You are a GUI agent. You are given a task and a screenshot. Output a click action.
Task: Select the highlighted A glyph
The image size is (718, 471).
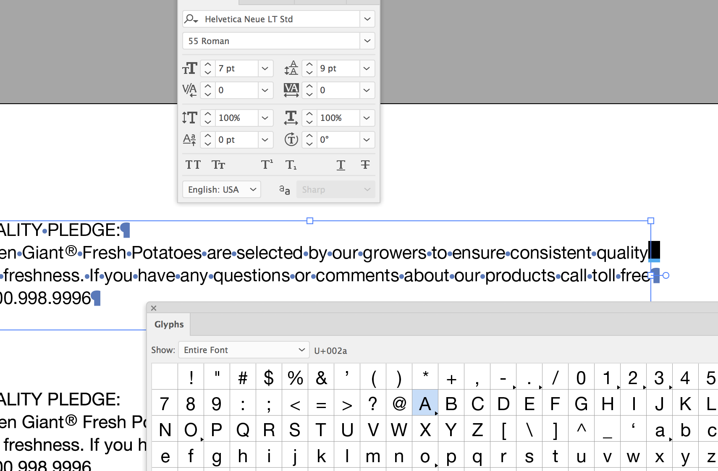425,403
